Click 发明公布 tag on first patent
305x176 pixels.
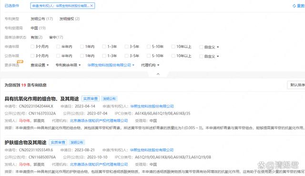click(109, 99)
